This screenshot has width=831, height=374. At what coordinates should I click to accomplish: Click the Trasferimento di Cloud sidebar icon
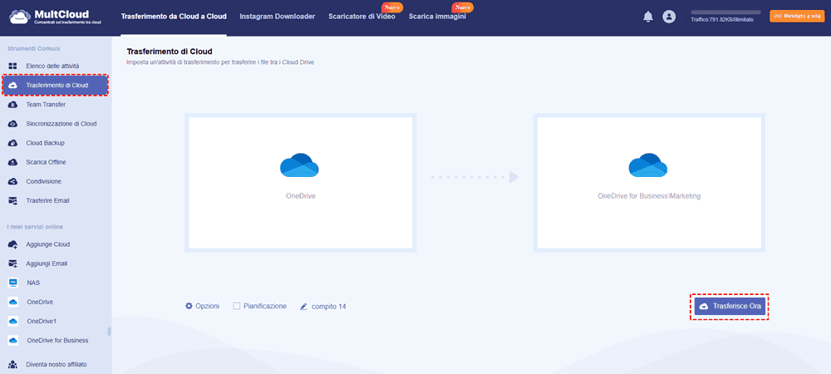[13, 86]
